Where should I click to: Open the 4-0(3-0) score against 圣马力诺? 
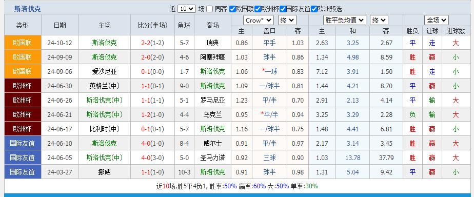pyautogui.click(x=153, y=157)
